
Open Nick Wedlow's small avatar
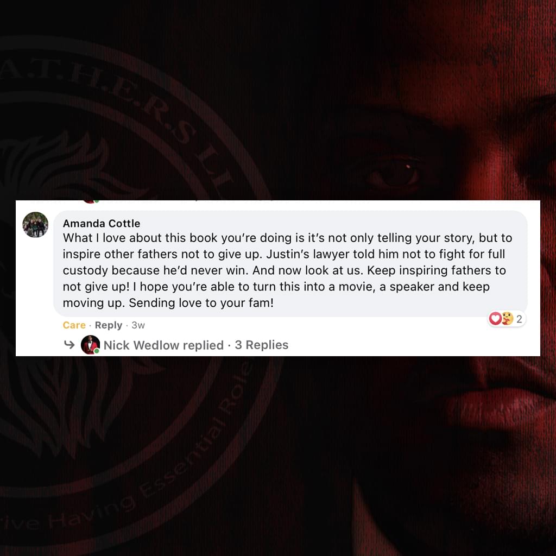[x=90, y=345]
